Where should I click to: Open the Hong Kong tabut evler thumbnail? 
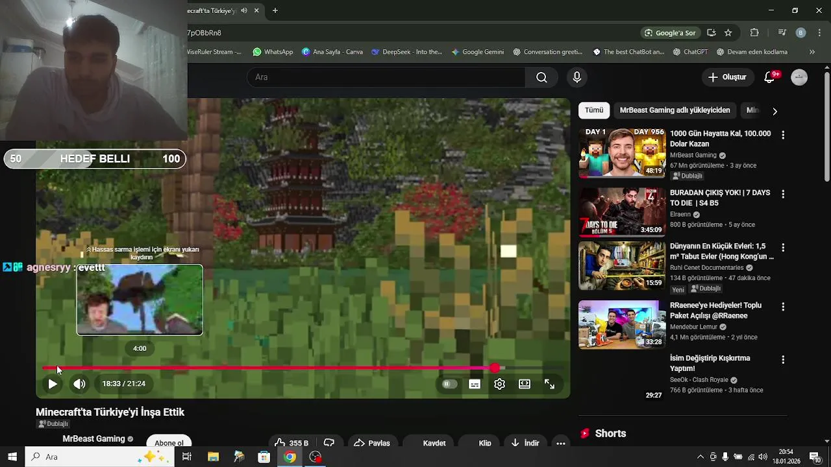(x=622, y=266)
